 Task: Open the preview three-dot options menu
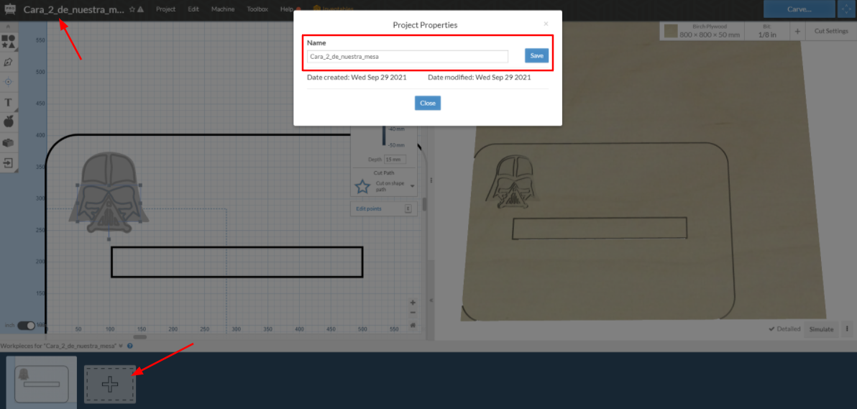[x=847, y=329]
